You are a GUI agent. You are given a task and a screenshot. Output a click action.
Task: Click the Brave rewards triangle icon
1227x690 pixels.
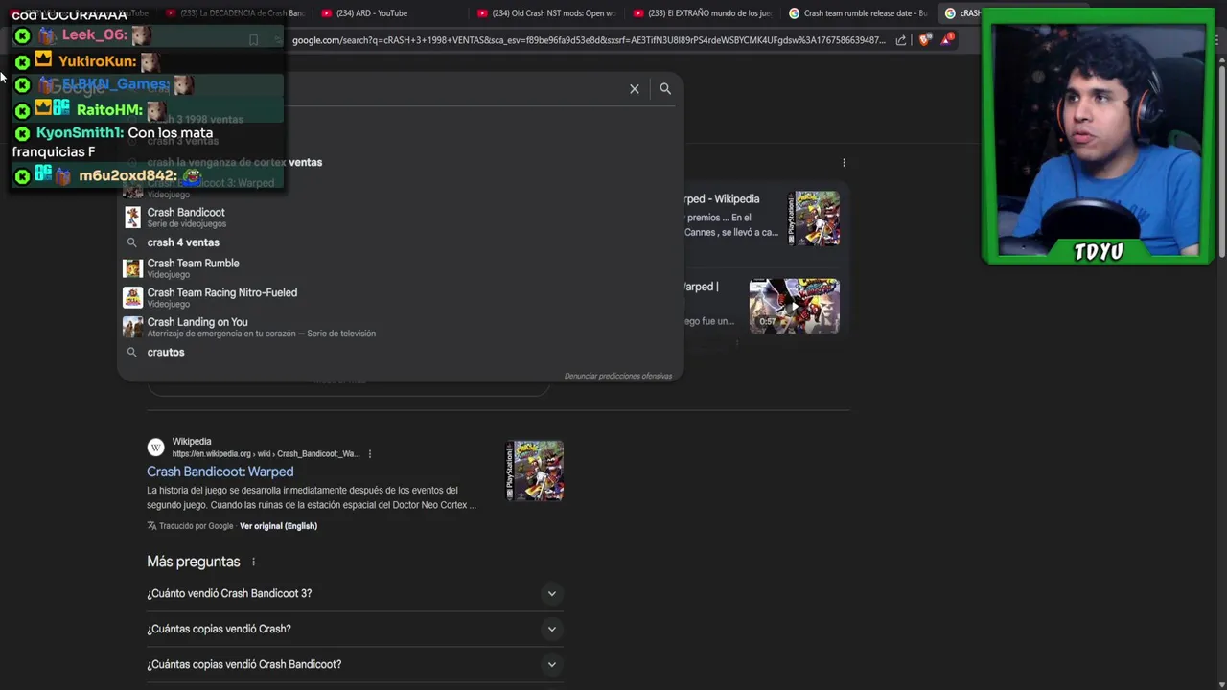(948, 40)
